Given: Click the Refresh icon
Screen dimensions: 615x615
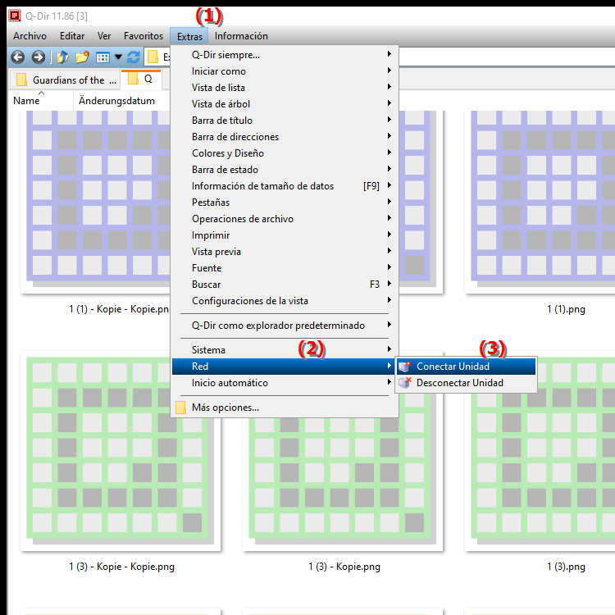Looking at the screenshot, I should click(134, 57).
